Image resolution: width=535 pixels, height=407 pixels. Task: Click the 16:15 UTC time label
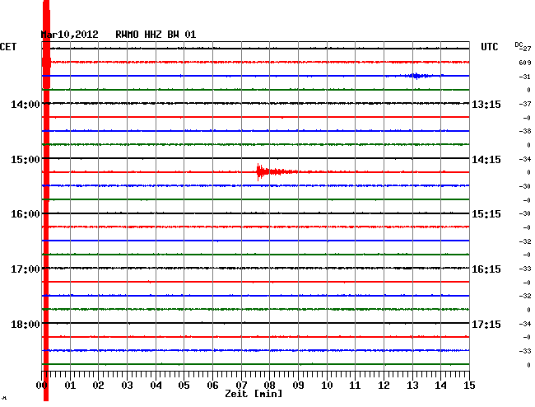pyautogui.click(x=486, y=269)
